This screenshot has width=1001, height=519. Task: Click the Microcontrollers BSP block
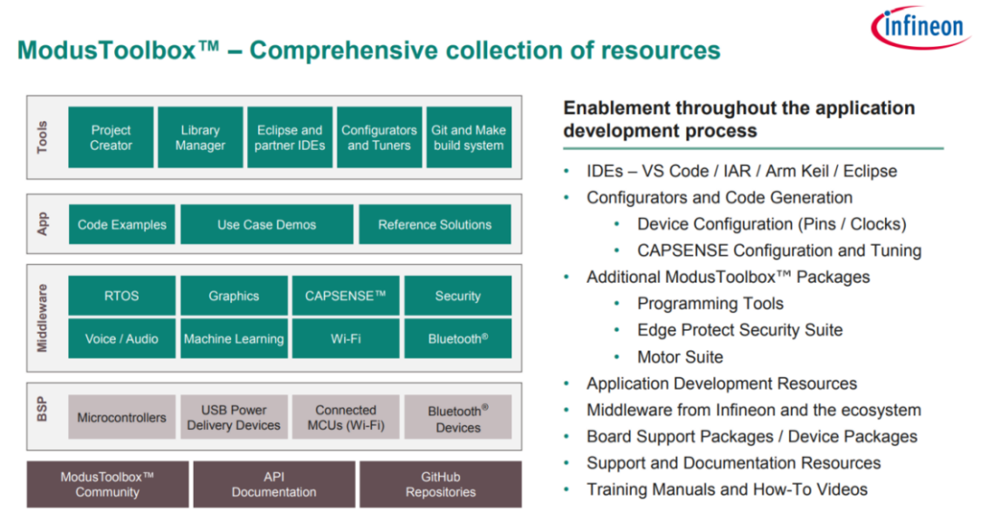coord(122,418)
